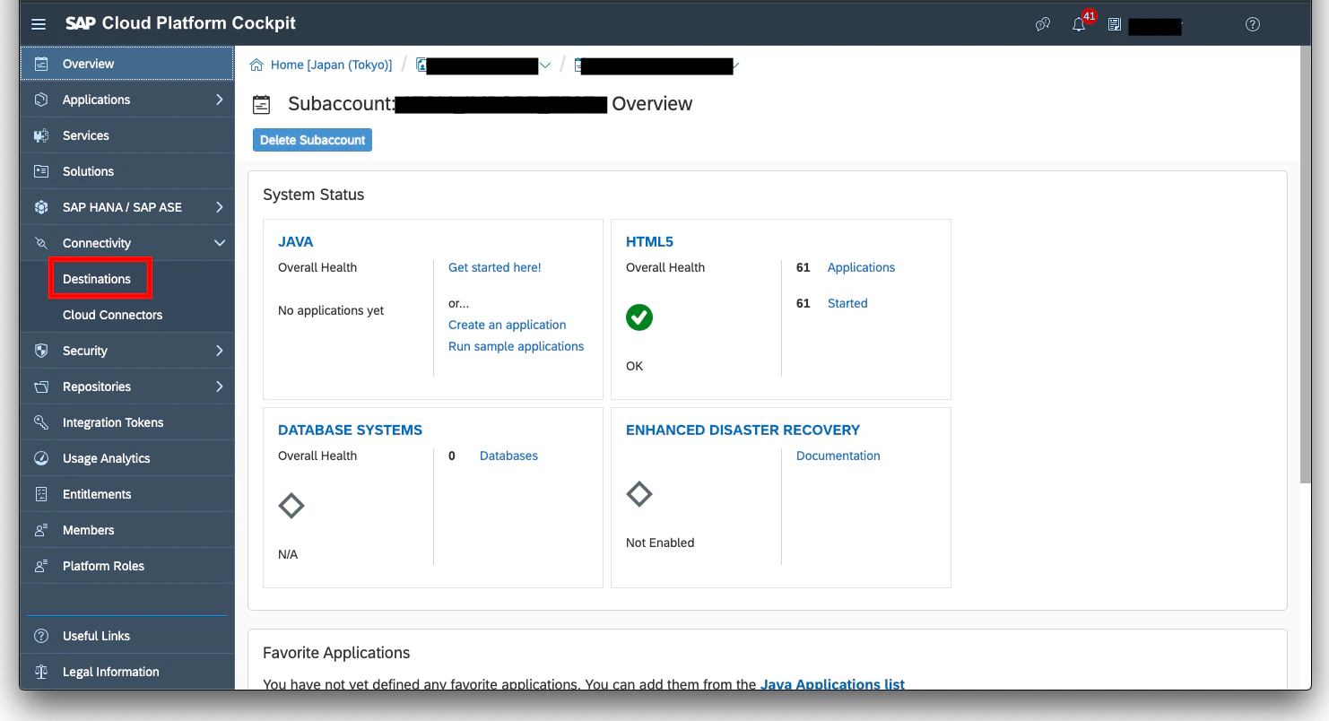Open ENHANCED DISASTER RECOVERY heading link

(x=743, y=430)
